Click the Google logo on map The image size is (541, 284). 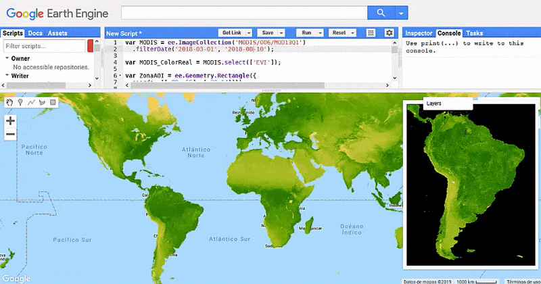(x=16, y=279)
